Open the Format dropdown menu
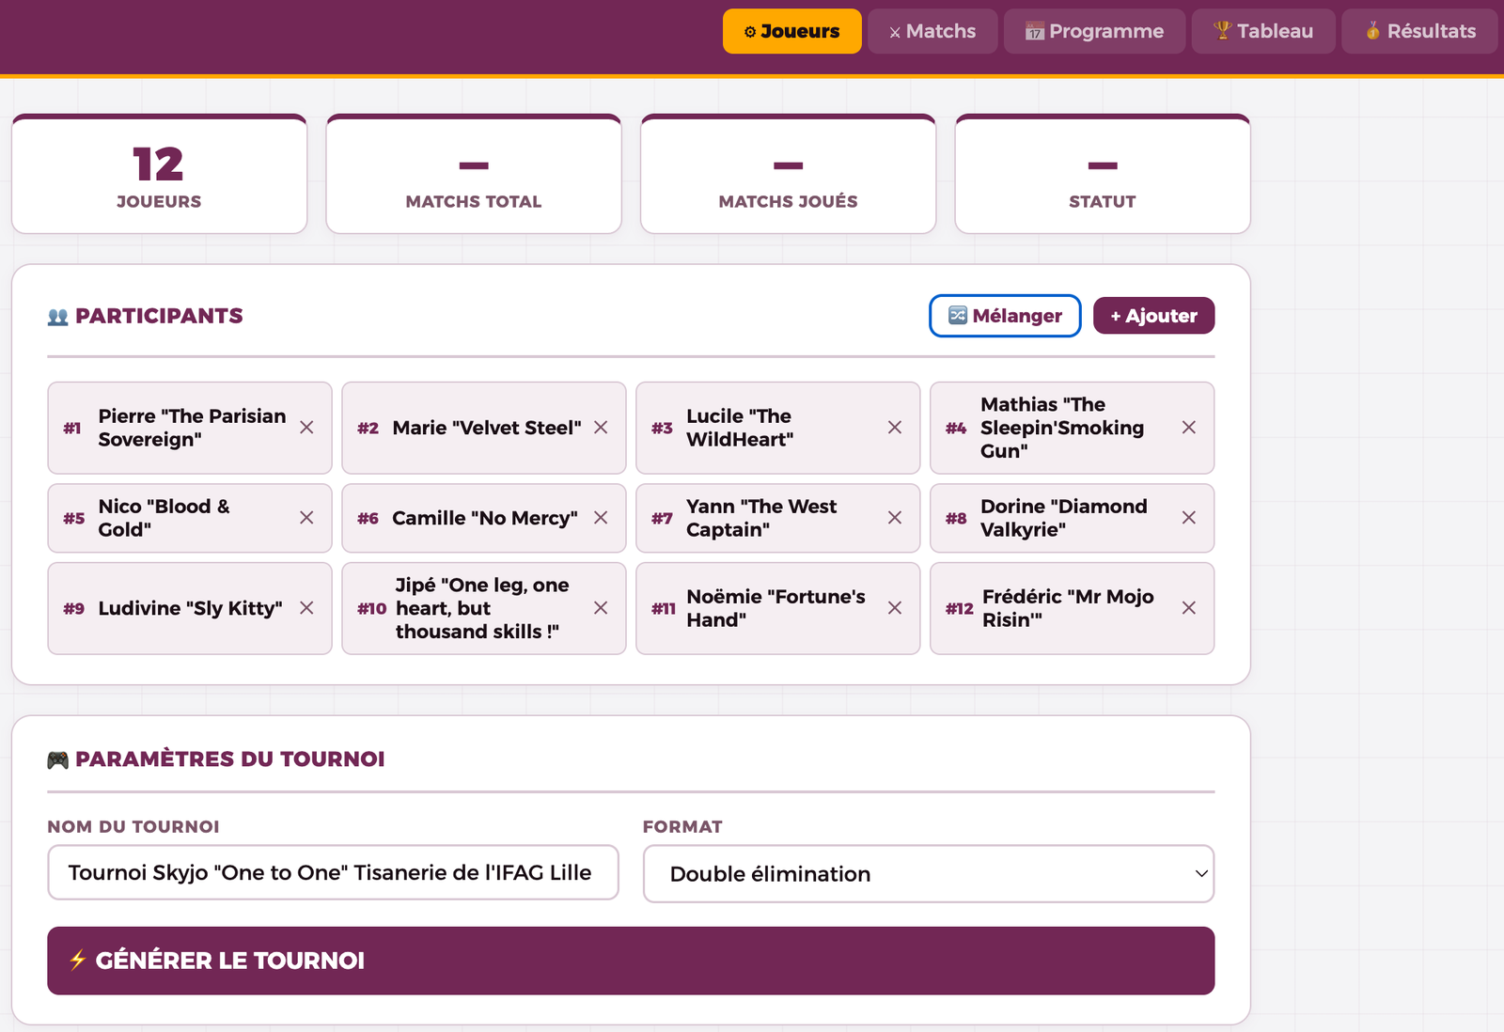This screenshot has width=1504, height=1032. pos(928,874)
